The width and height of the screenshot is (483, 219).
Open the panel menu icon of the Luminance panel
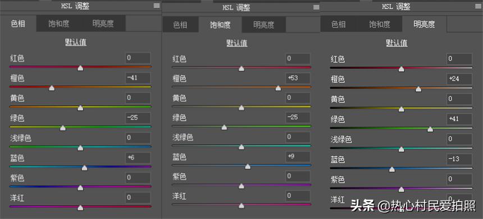(x=479, y=6)
